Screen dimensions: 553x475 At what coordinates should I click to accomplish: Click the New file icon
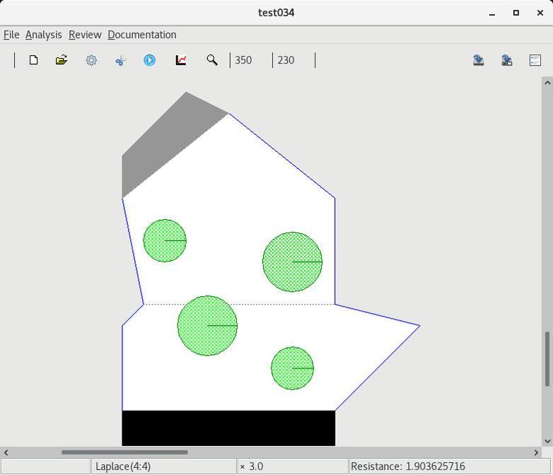point(33,60)
